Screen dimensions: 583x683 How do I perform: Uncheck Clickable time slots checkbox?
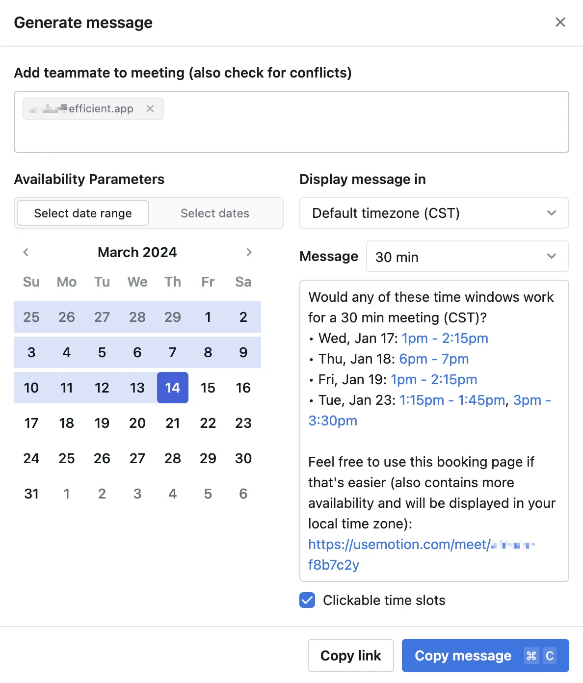coord(307,600)
